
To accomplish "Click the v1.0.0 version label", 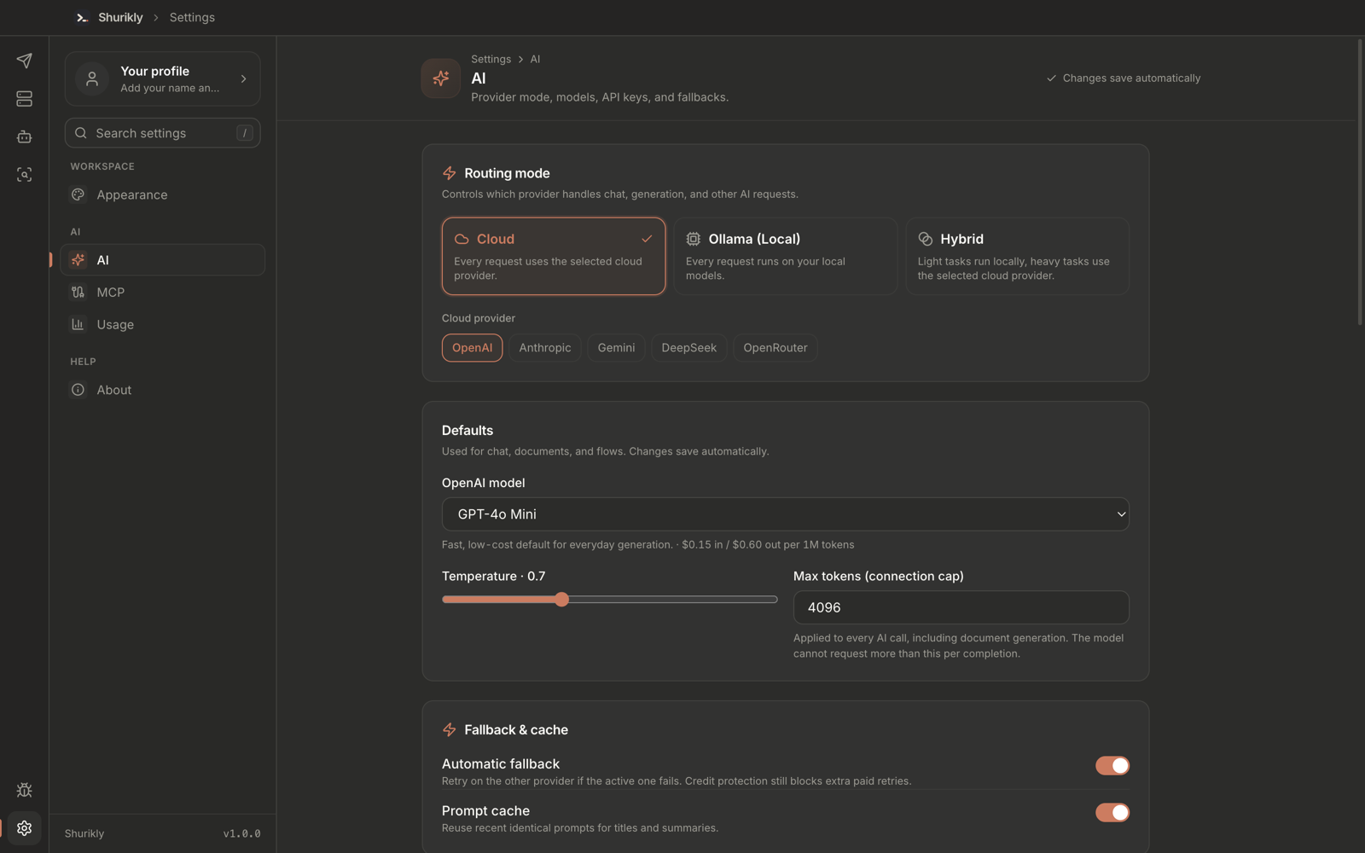I will (x=242, y=833).
